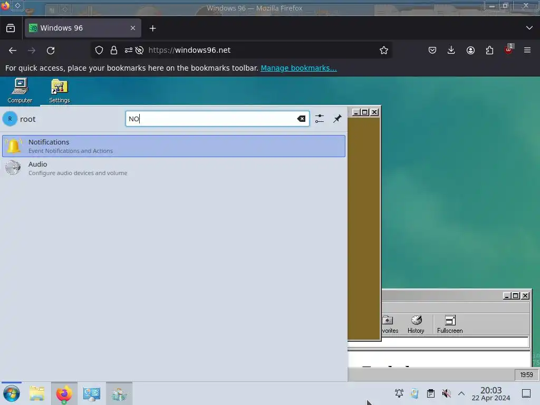Click the Manage bookmarks link
This screenshot has height=405, width=540.
tap(298, 68)
